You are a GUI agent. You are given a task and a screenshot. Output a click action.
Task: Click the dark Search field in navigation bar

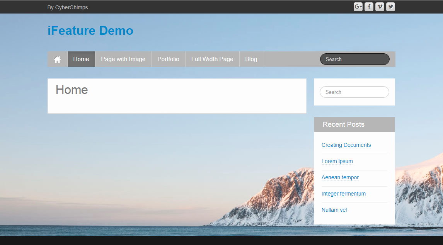pos(354,59)
